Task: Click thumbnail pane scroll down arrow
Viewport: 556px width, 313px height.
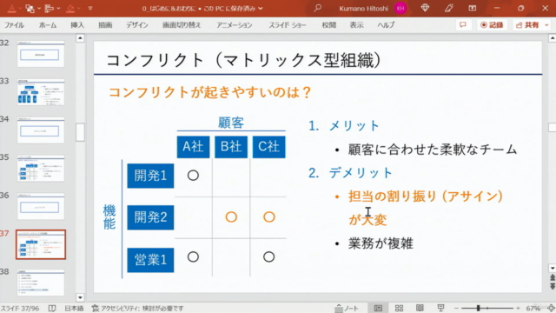Action: tap(80, 297)
